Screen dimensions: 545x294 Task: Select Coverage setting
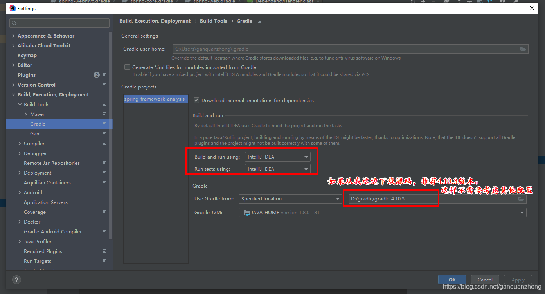coord(35,212)
